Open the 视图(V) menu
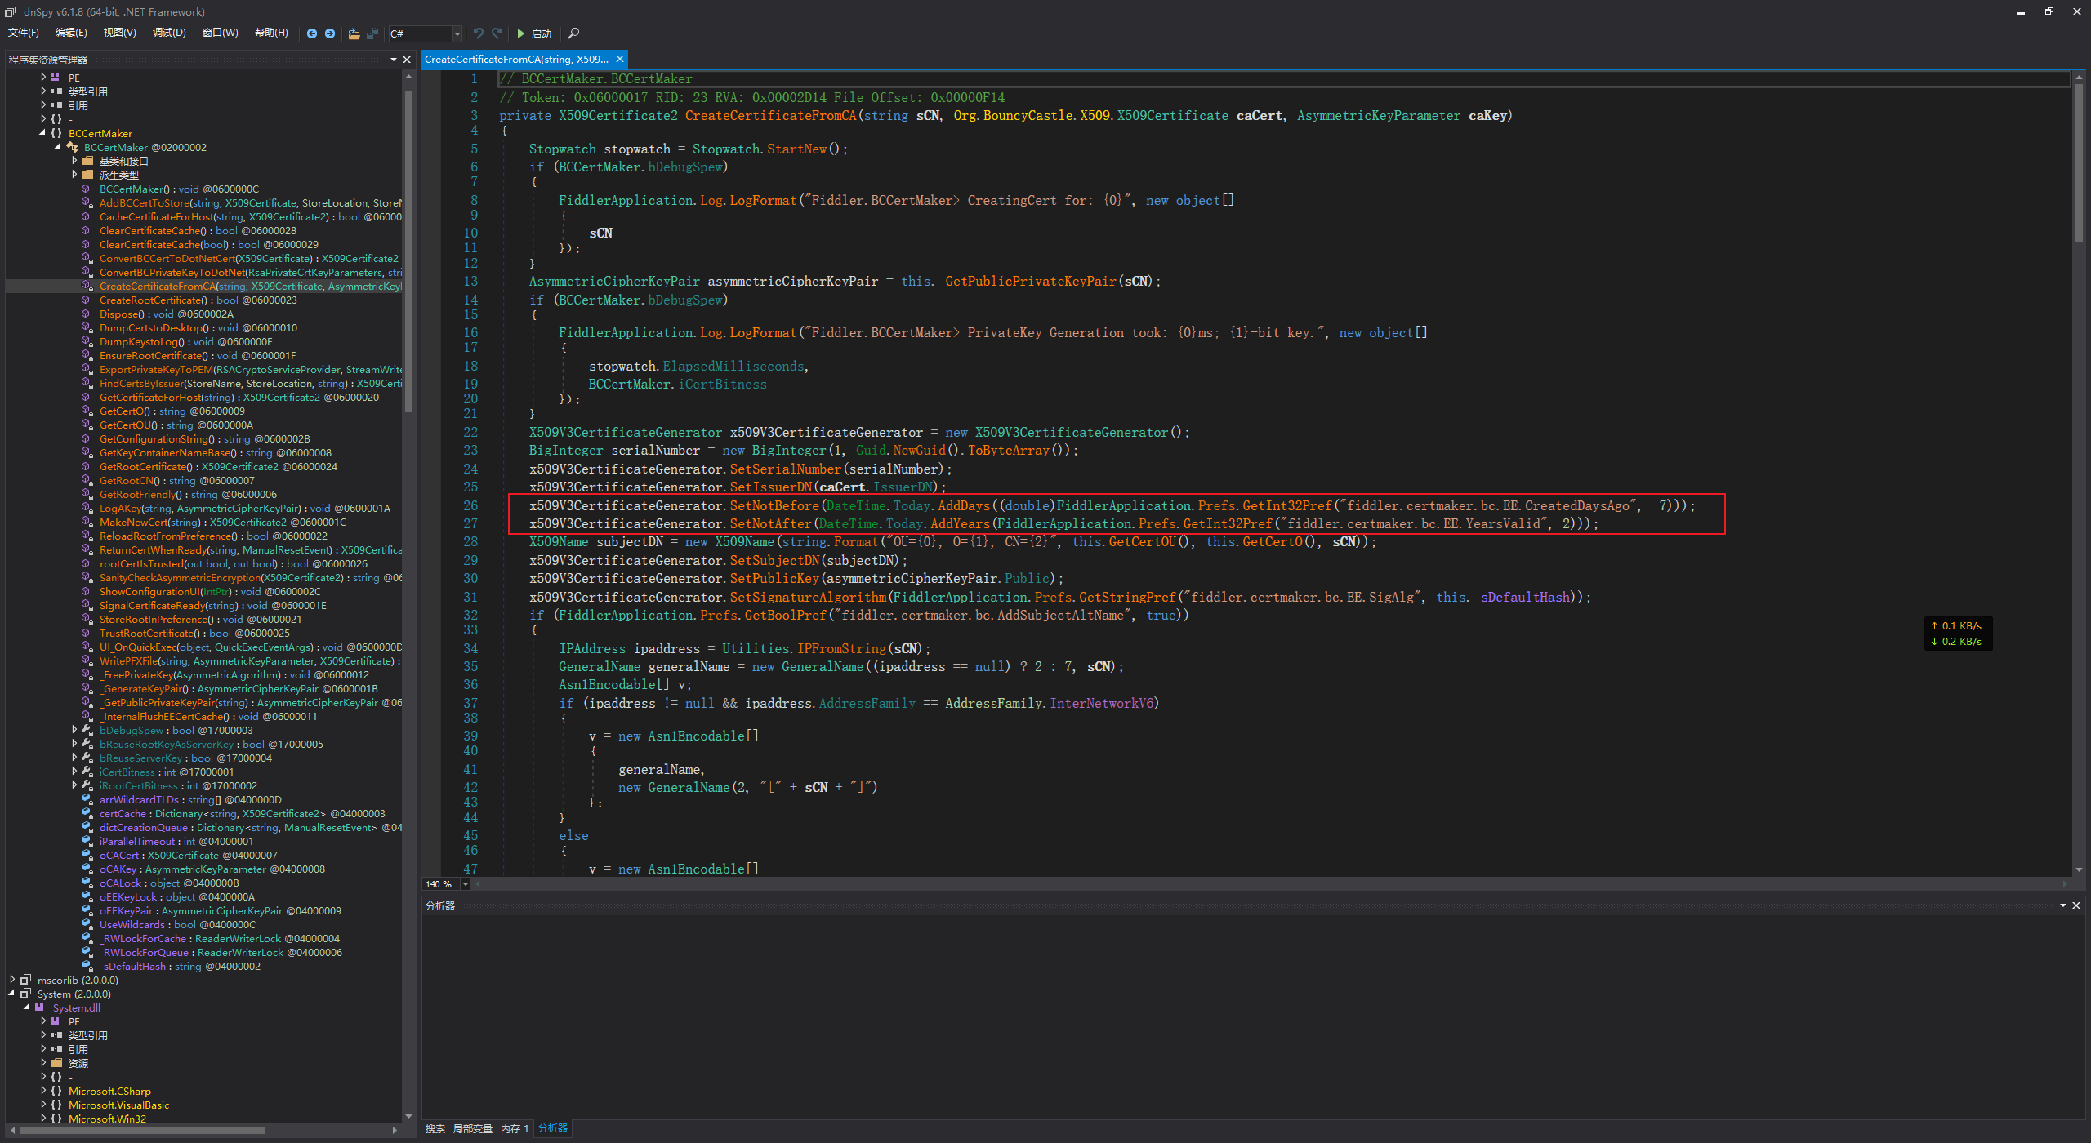The width and height of the screenshot is (2091, 1143). pos(119,33)
